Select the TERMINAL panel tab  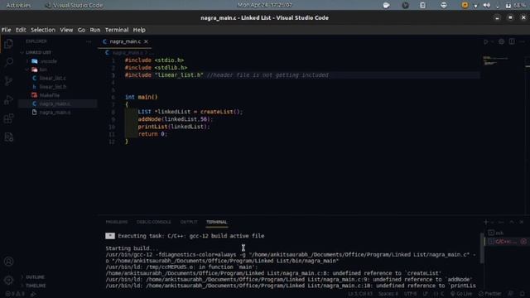(x=217, y=222)
